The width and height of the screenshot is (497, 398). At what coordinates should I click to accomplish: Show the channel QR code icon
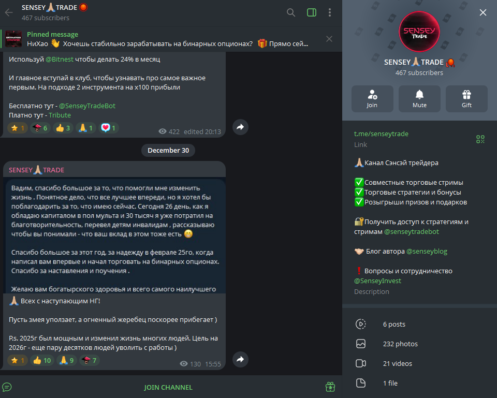coord(480,139)
